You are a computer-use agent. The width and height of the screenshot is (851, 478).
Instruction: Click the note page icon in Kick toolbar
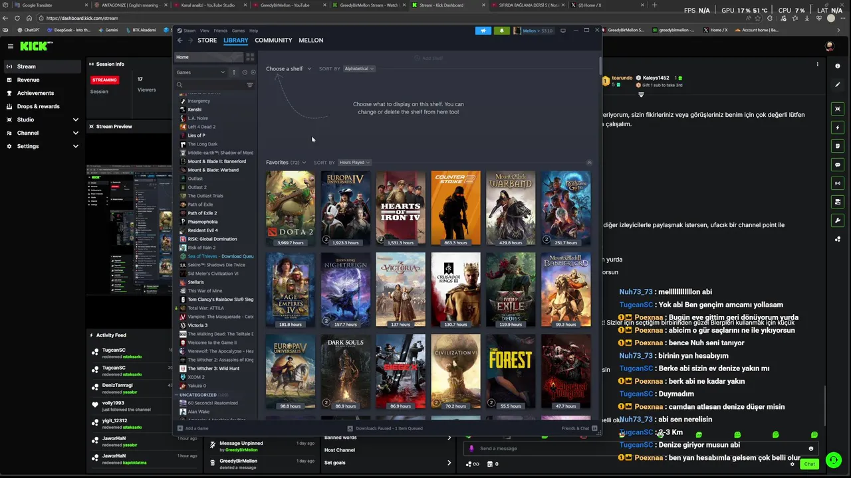(838, 146)
